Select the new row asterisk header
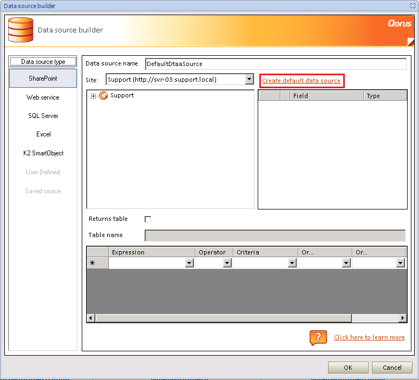Screen dimensions: 419x380 98,263
